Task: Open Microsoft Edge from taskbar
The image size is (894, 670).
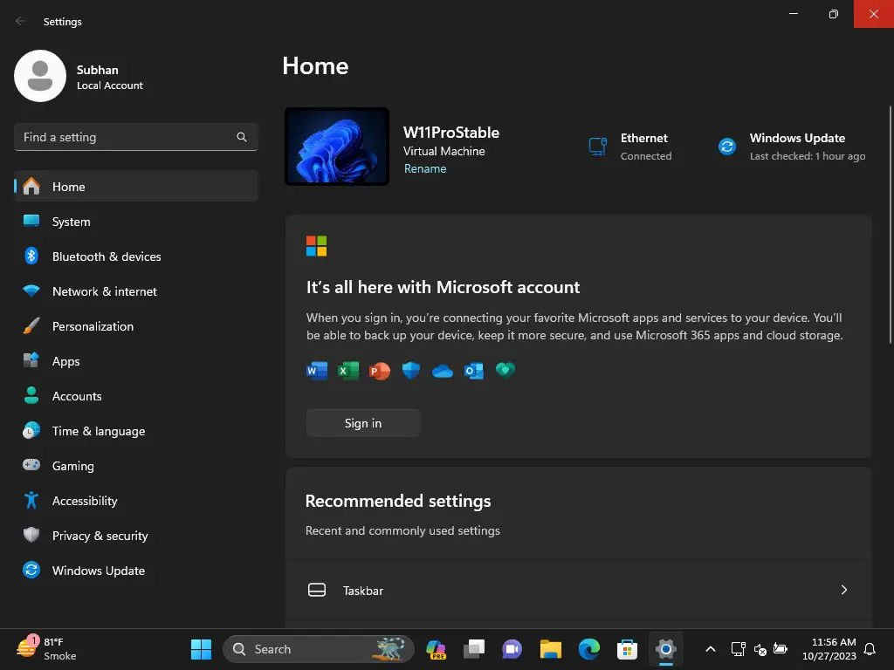Action: click(589, 649)
